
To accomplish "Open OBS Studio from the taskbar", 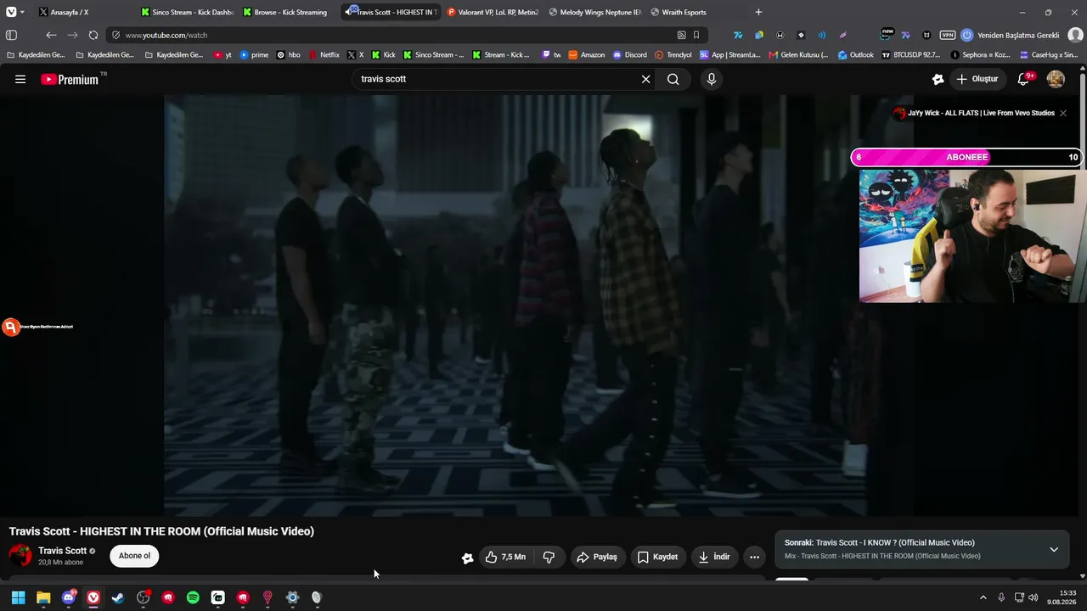I will [143, 597].
